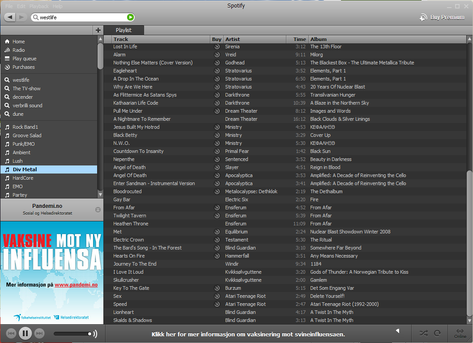Skip to the next track

pyautogui.click(x=39, y=333)
